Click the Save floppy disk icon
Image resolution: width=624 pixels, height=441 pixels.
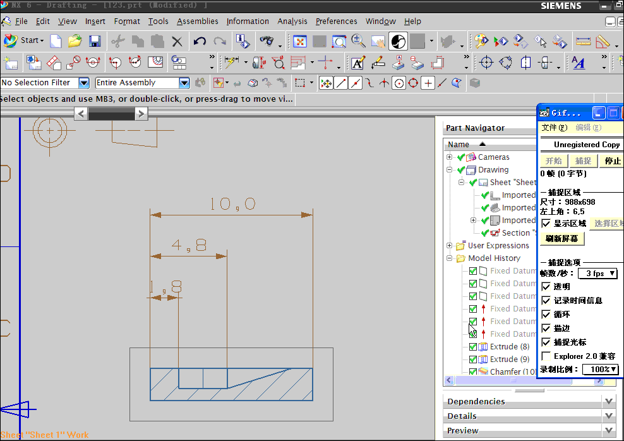click(x=95, y=41)
